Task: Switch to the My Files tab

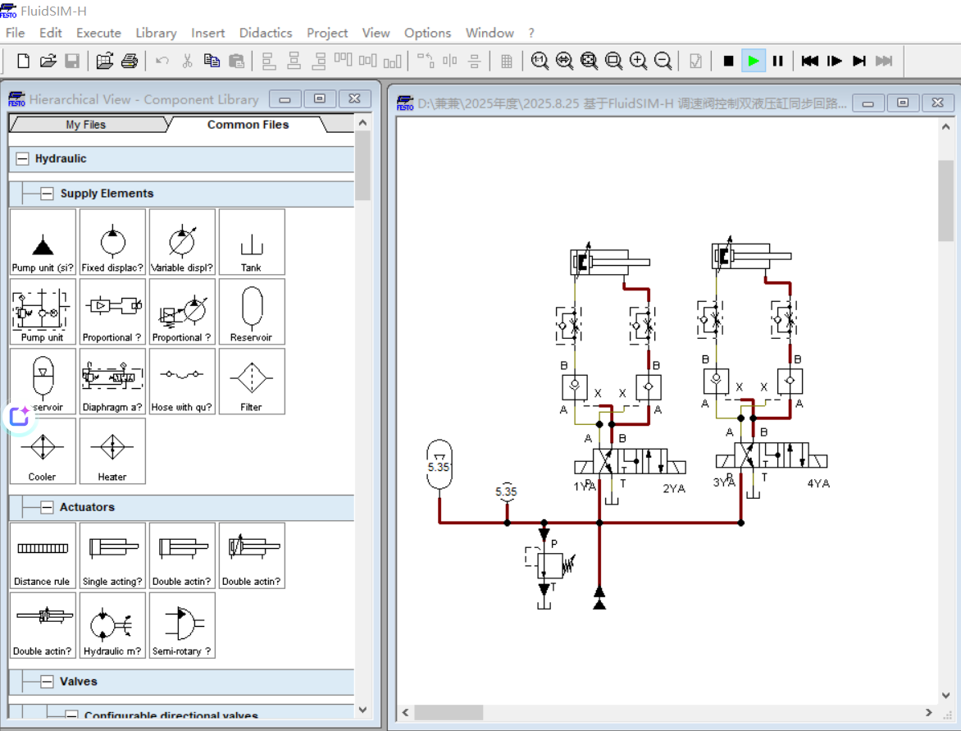Action: coord(86,125)
